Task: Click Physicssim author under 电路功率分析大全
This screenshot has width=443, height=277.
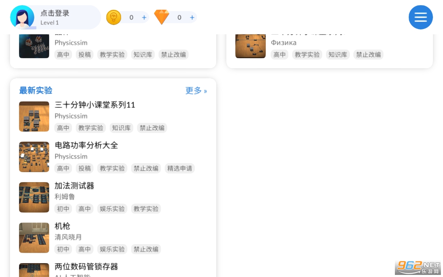Action: [x=71, y=157]
